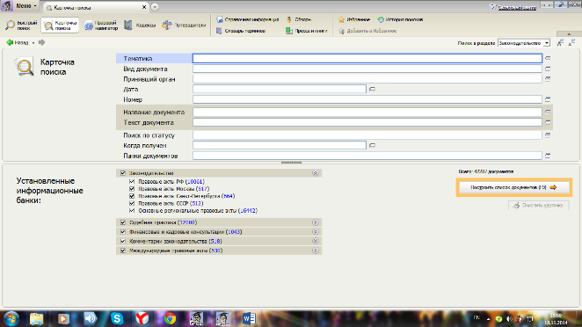Open the date picker icon for Дата

(372, 89)
